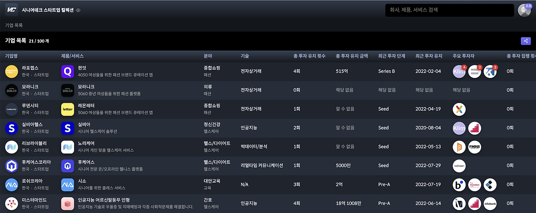This screenshot has height=213, width=536.
Task: Sort by the 기업명 column header
Action: [11, 56]
